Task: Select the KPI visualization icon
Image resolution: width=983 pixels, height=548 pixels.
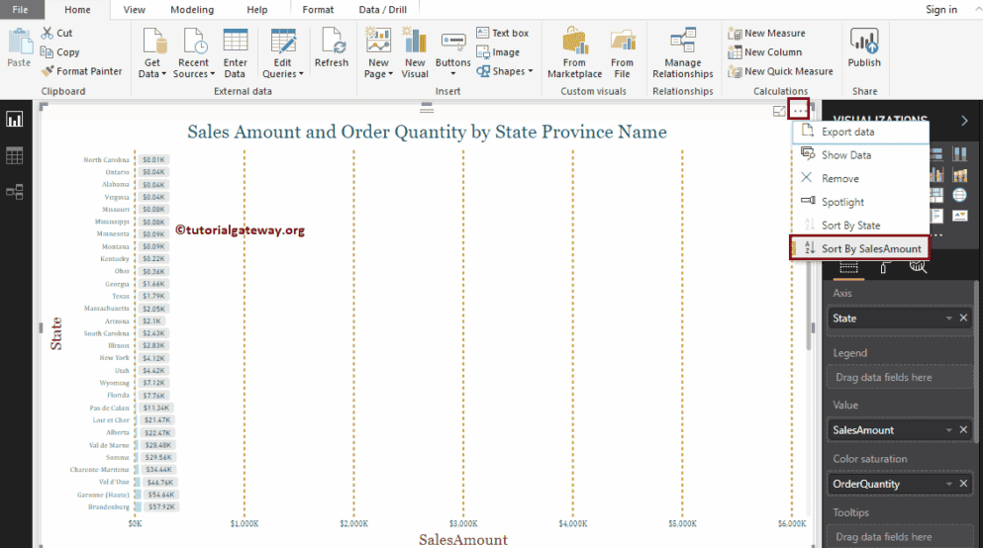Action: 959,216
